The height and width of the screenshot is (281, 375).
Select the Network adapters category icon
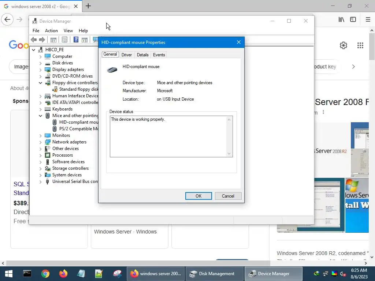tap(48, 142)
